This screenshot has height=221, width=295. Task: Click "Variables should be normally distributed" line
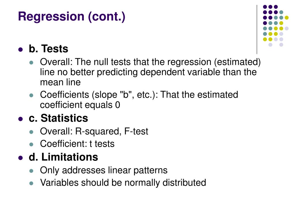[123, 183]
